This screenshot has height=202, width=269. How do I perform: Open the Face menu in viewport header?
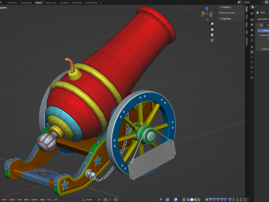49,200
